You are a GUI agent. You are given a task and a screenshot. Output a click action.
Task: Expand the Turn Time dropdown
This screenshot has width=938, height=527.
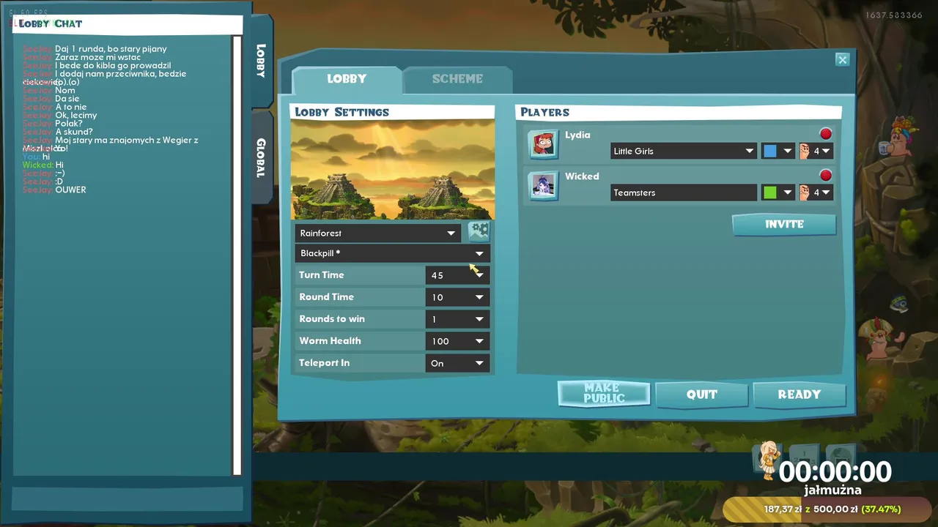(457, 275)
